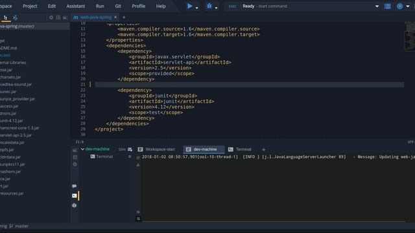415x233 pixels.
Task: Collapse the dev-machine process tree node
Action: pyautogui.click(x=82, y=149)
